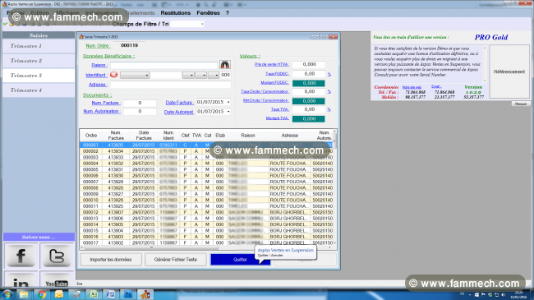Open the Restitutions menu
The width and height of the screenshot is (534, 300).
click(175, 13)
